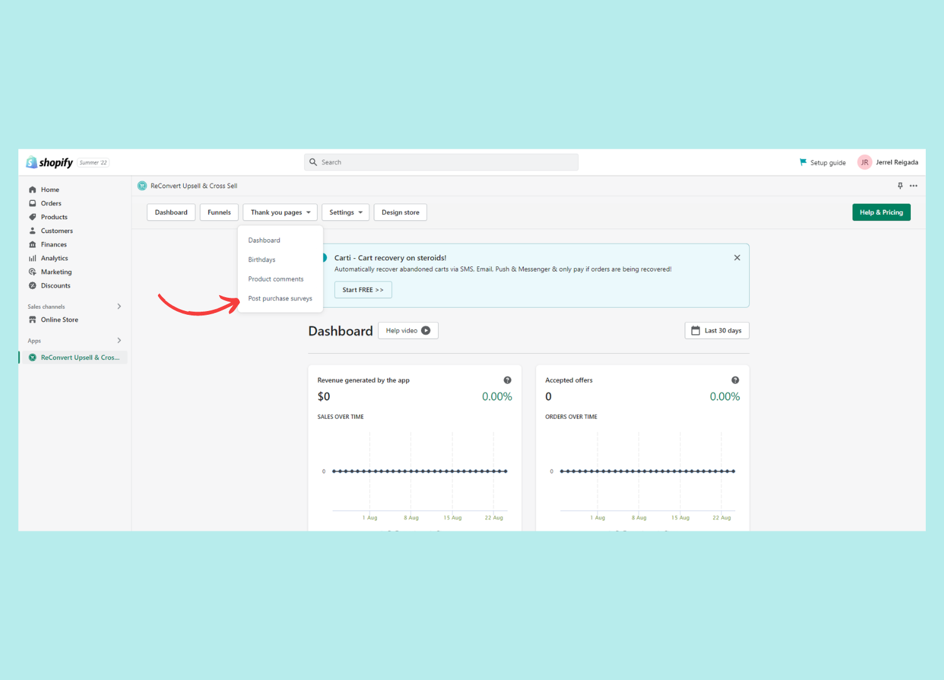Click the ReConvert Upsell & Cross Sell title

194,186
